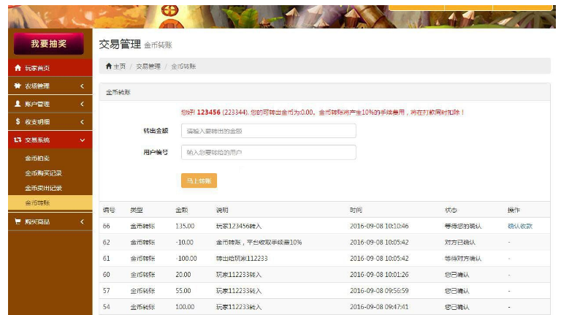Expand the 收支明细 chevron
Screen dimensions: 561x315
click(x=83, y=122)
